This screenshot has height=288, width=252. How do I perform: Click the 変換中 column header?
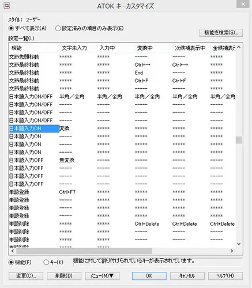point(153,48)
